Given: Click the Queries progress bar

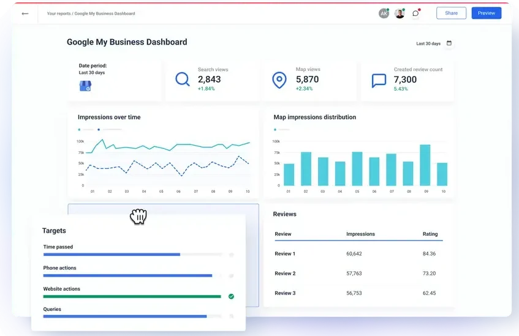Looking at the screenshot, I should 132,316.
